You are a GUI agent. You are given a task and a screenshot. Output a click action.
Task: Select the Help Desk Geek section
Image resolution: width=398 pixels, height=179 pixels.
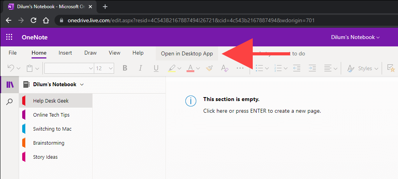[56, 101]
